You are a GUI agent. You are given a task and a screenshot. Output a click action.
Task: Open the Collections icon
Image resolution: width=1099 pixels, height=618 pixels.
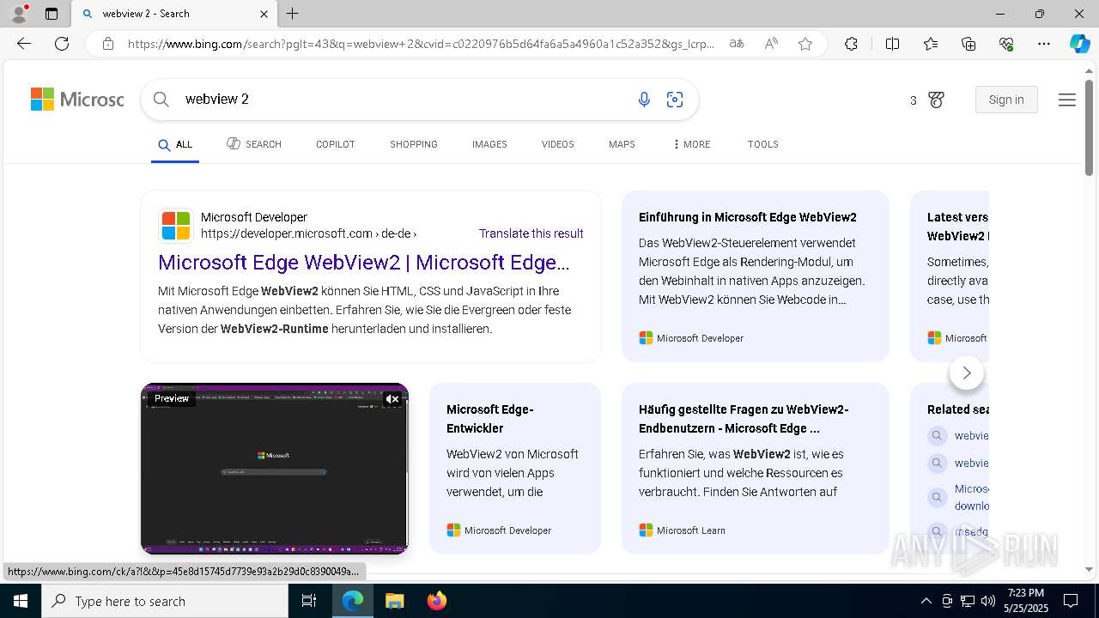(968, 44)
